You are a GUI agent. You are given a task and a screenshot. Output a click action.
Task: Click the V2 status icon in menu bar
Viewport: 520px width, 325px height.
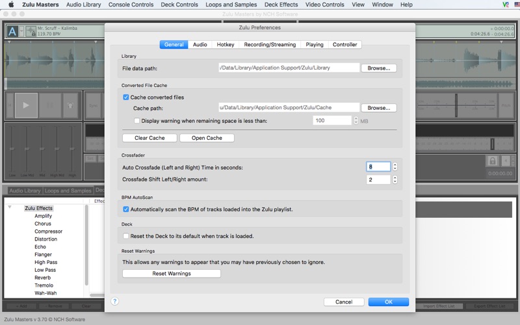click(506, 5)
